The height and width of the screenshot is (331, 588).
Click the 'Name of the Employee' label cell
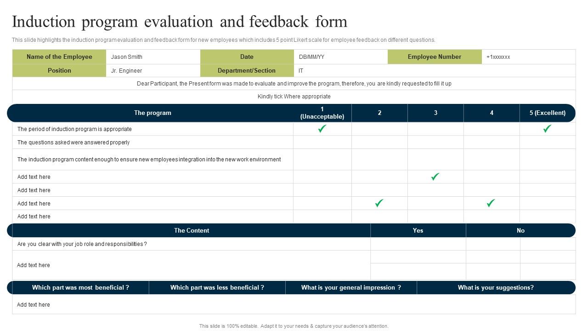point(59,57)
